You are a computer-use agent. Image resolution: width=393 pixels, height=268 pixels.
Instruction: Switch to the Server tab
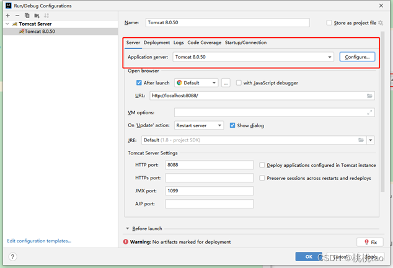pos(133,43)
